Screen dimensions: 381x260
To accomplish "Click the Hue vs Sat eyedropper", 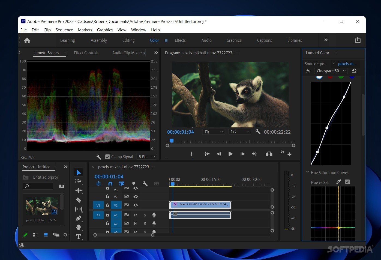I will point(338,182).
